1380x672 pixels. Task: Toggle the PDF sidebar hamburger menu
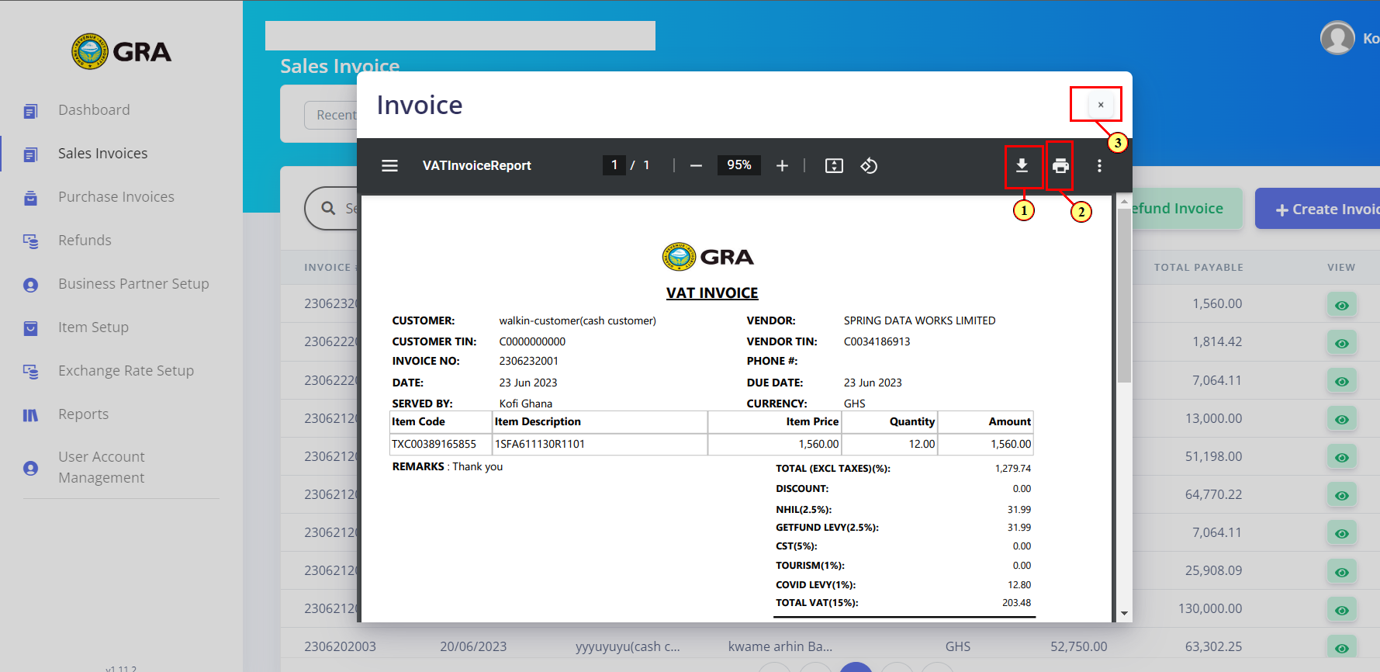(x=389, y=165)
